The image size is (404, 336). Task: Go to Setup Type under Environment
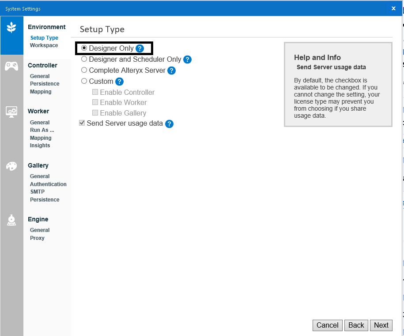[x=44, y=38]
